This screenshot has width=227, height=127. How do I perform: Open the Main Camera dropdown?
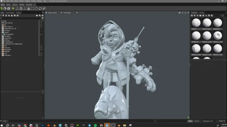click(x=54, y=13)
